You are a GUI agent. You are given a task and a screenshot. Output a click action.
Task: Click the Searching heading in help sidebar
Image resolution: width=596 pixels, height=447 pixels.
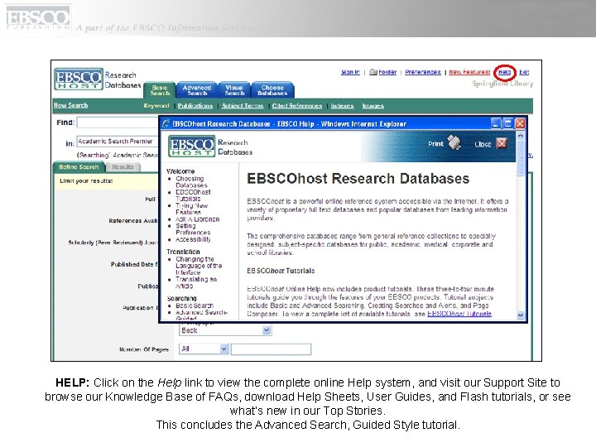tap(181, 298)
